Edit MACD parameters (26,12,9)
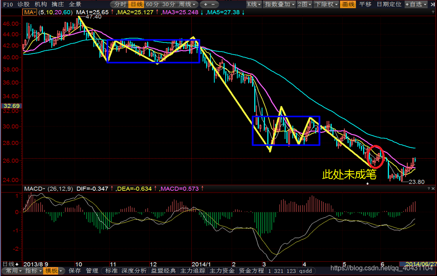The width and height of the screenshot is (437, 276). point(60,189)
